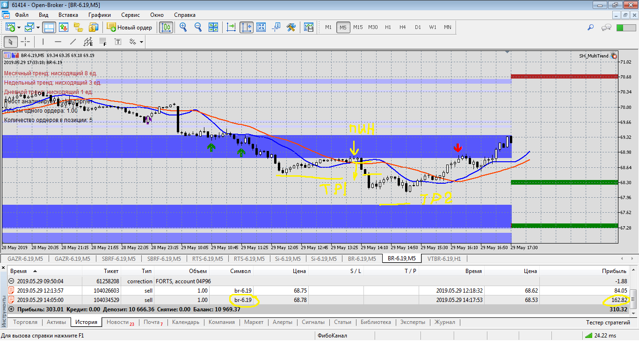Image resolution: width=639 pixels, height=359 pixels.
Task: Activate the standard cursor mode
Action: click(x=10, y=42)
